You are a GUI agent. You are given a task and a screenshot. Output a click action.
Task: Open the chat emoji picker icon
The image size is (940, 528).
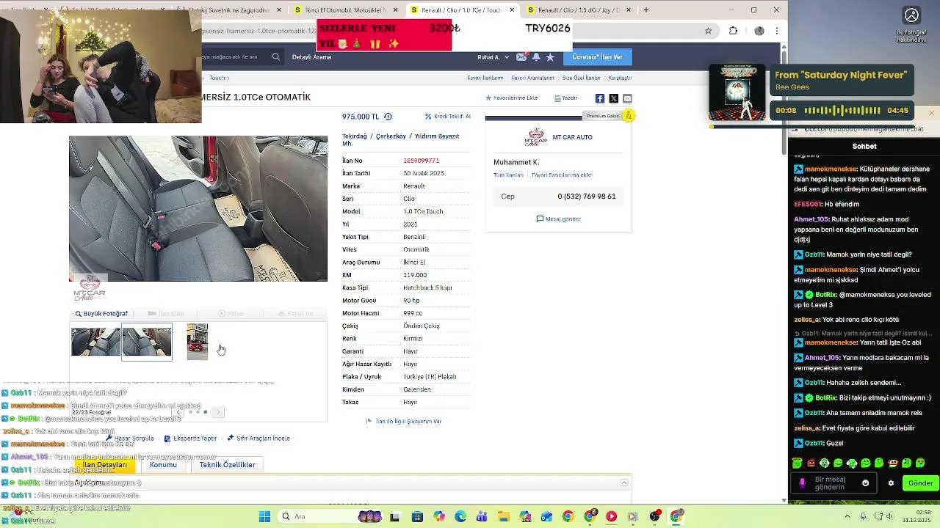(x=865, y=483)
